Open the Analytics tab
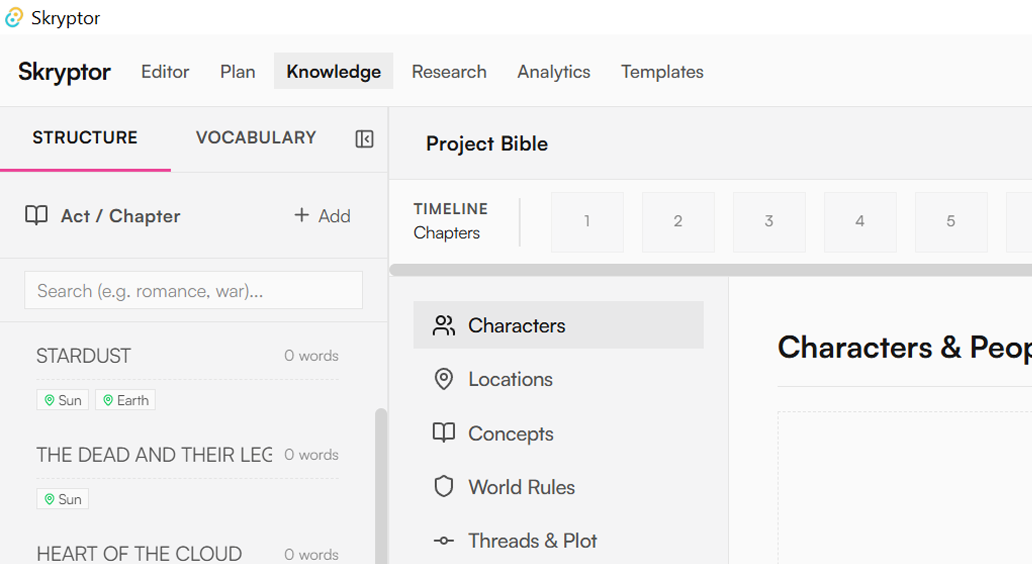The image size is (1032, 564). pyautogui.click(x=554, y=71)
